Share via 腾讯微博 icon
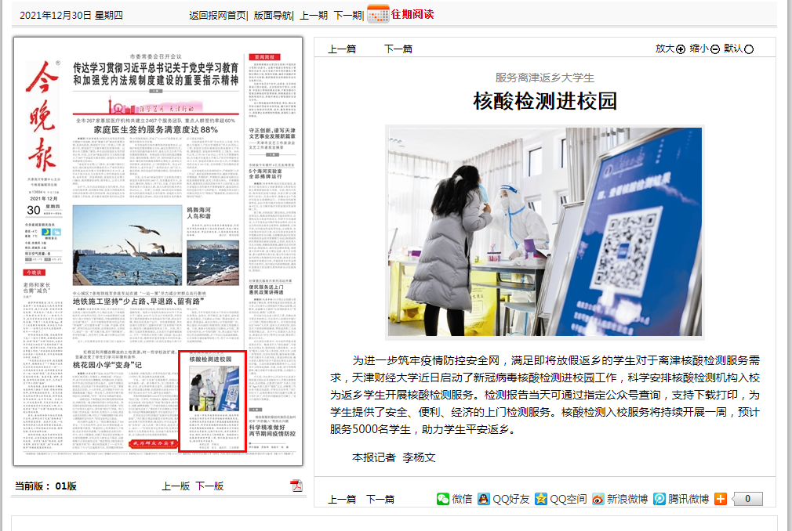 click(659, 499)
